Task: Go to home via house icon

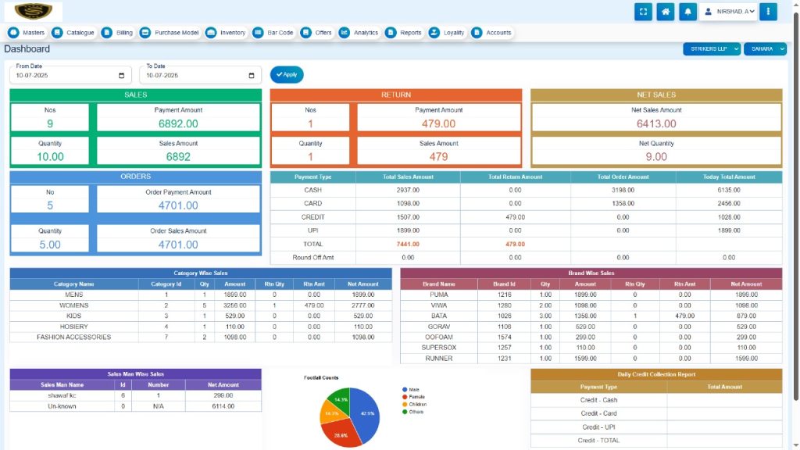Action: 666,12
